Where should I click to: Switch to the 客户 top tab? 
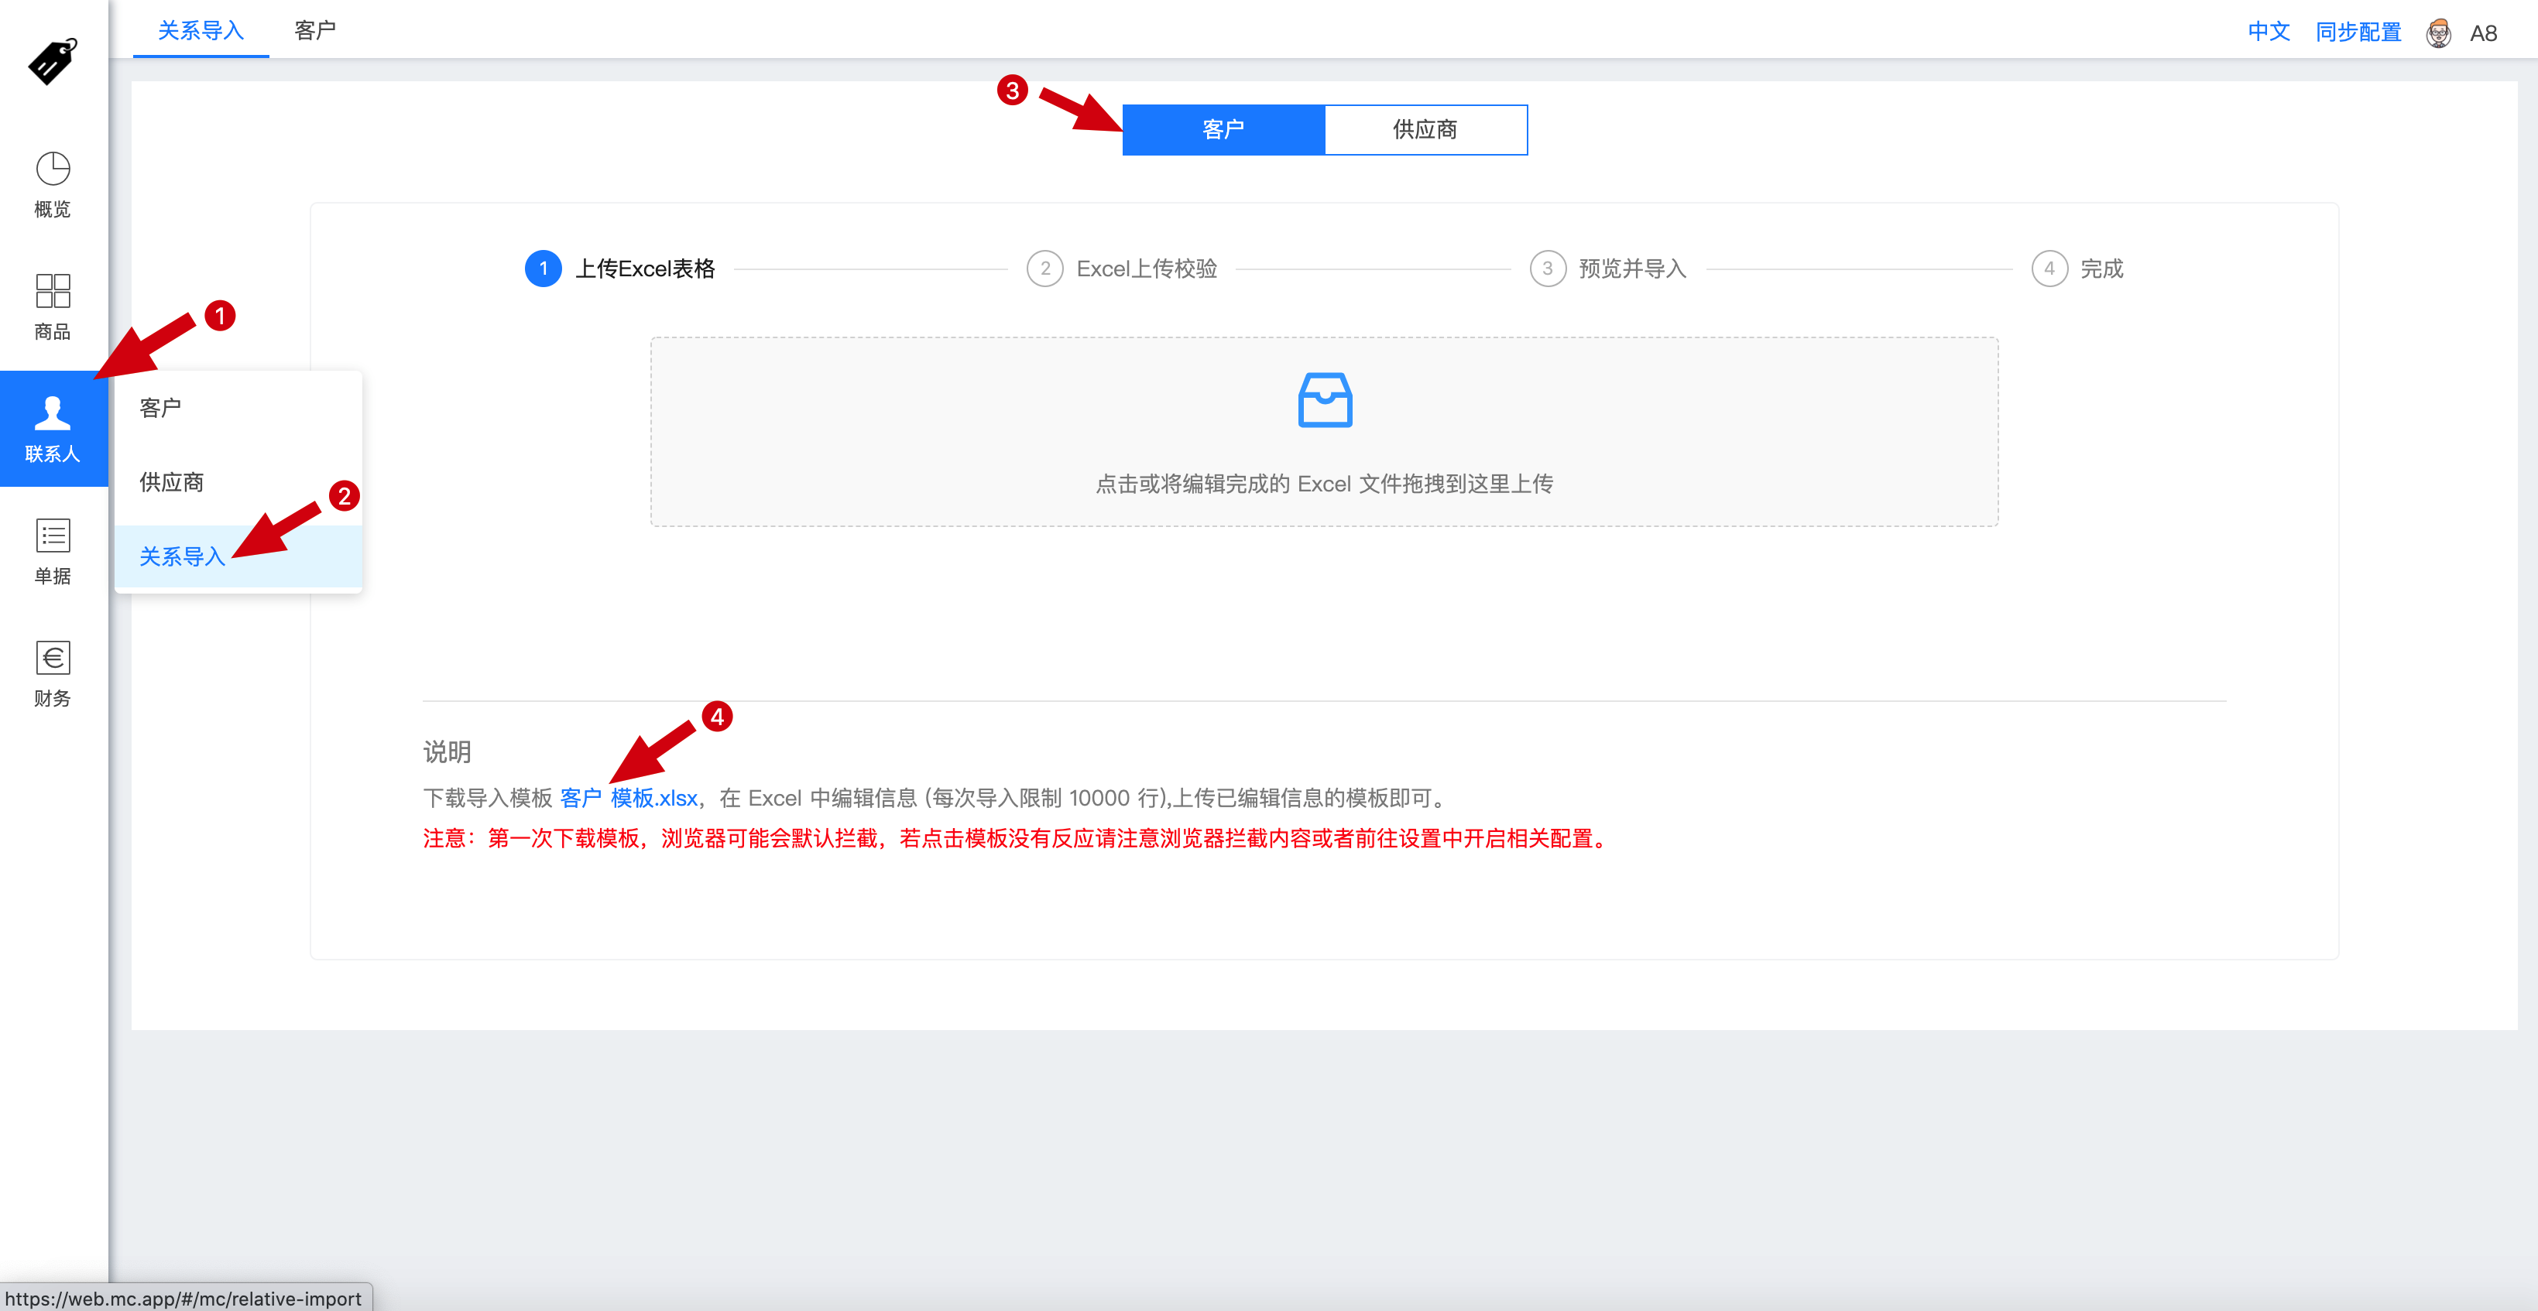pos(314,30)
